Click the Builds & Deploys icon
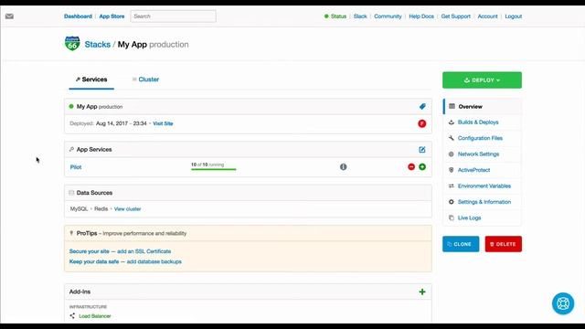 [x=451, y=122]
